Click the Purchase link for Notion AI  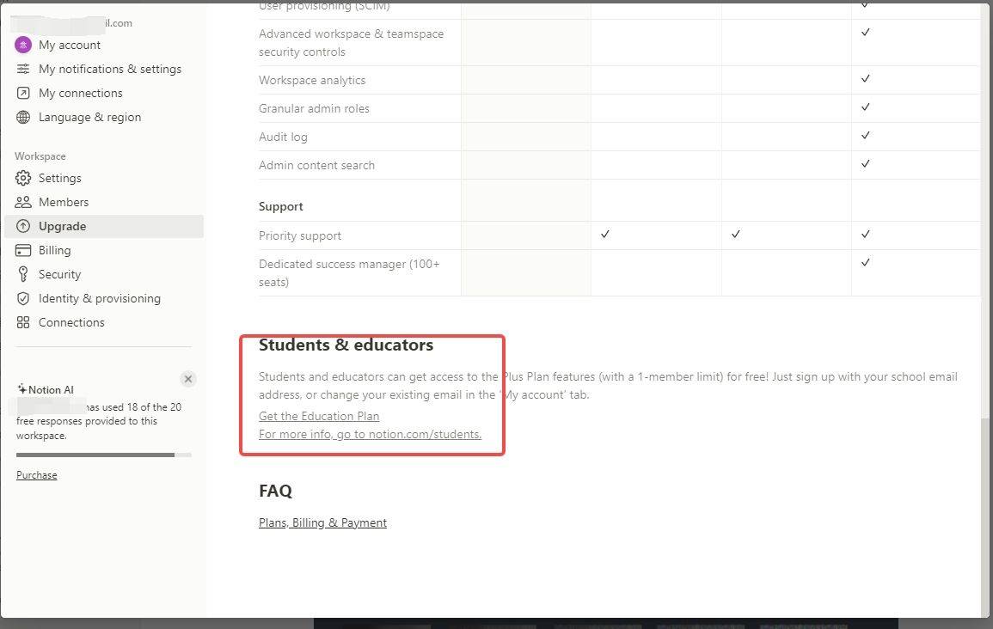click(x=37, y=474)
